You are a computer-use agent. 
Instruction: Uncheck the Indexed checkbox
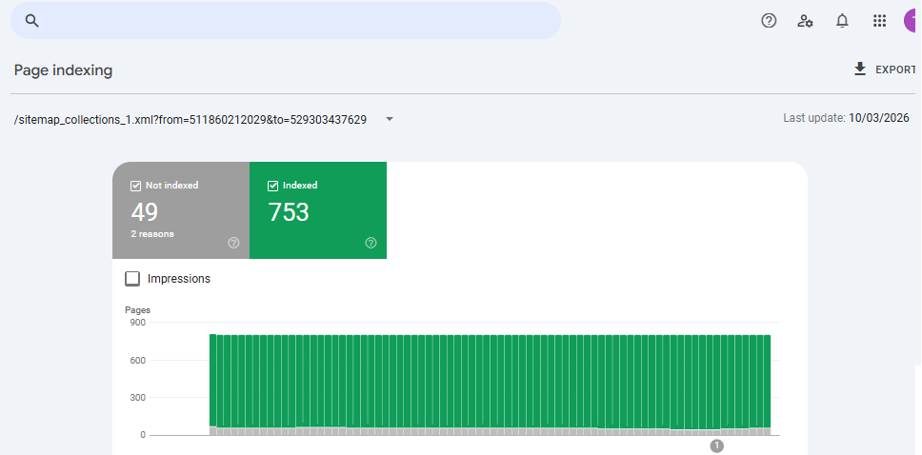[x=273, y=186]
